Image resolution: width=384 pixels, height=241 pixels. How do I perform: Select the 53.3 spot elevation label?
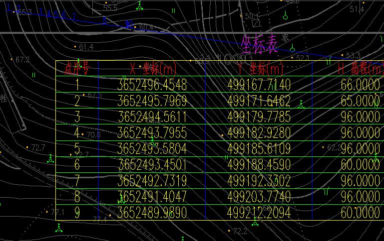354,56
